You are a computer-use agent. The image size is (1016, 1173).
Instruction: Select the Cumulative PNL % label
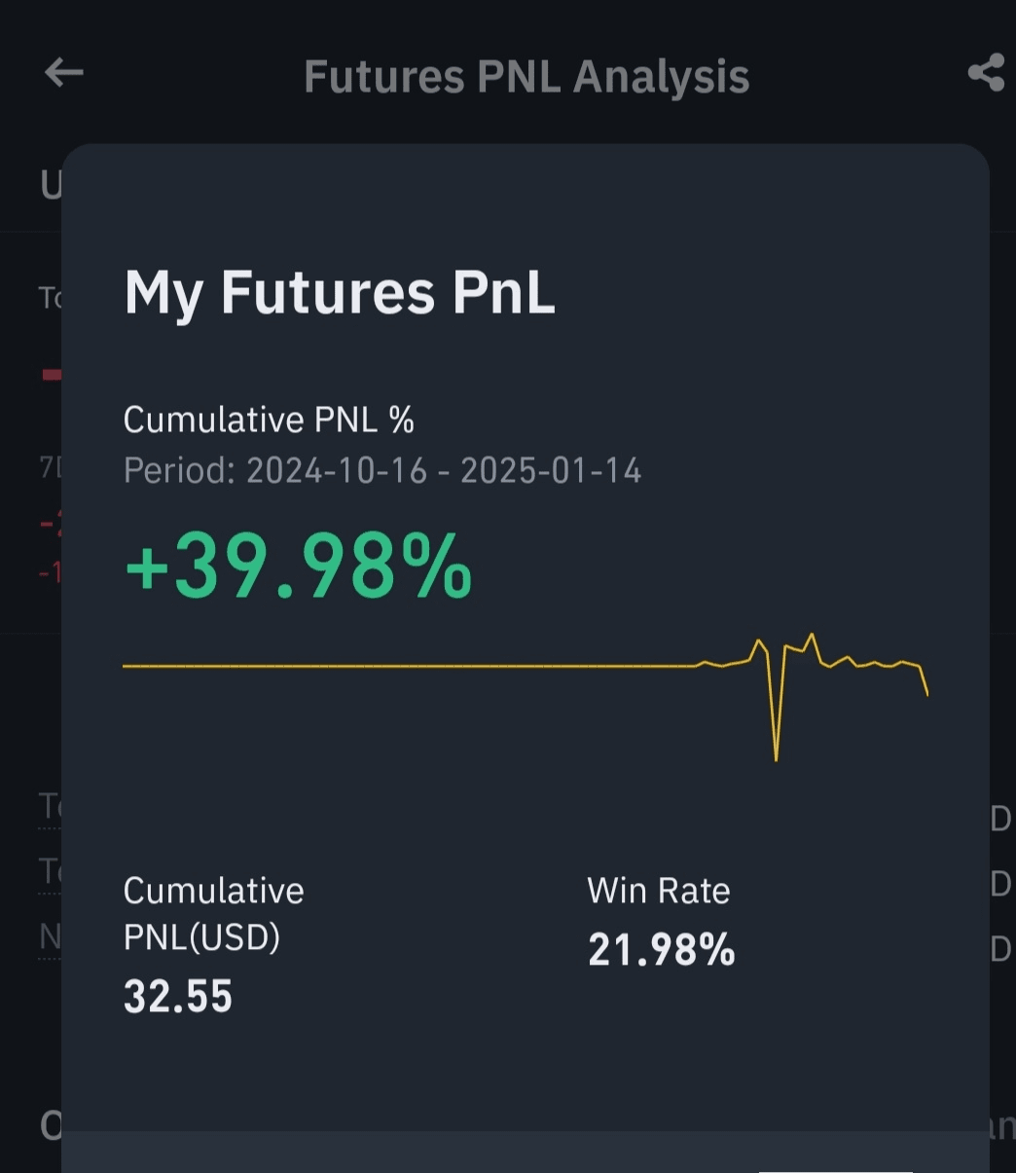269,420
